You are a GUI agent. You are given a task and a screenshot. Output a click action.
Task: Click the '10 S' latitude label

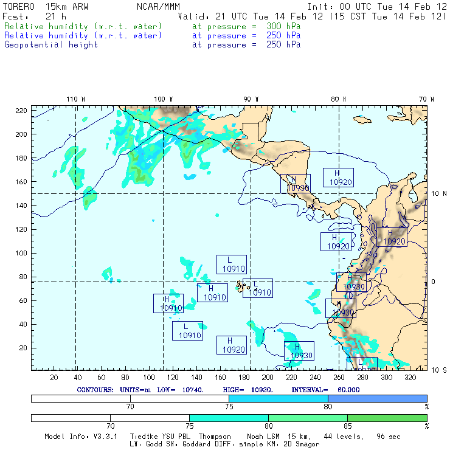[x=439, y=370]
